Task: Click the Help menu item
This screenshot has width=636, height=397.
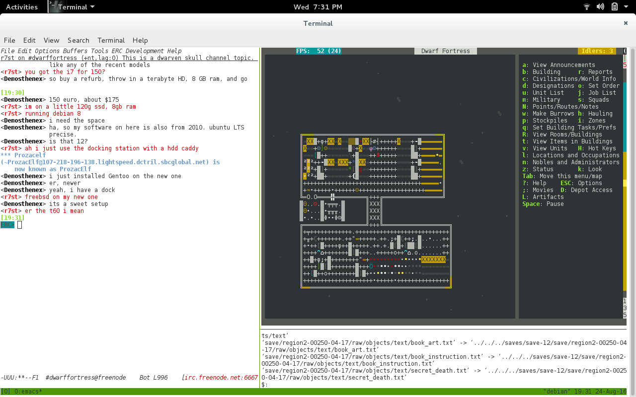Action: tap(140, 40)
